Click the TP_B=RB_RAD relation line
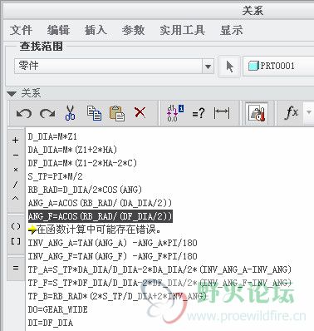 (x=117, y=296)
